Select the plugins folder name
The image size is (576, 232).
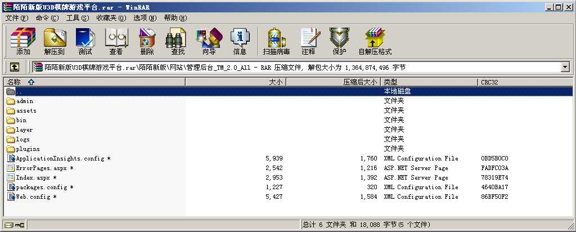[28, 149]
